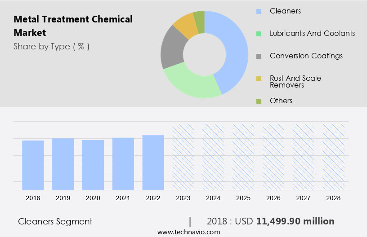Click the blue Cleaners donut segment
The width and height of the screenshot is (367, 237).
235,49
